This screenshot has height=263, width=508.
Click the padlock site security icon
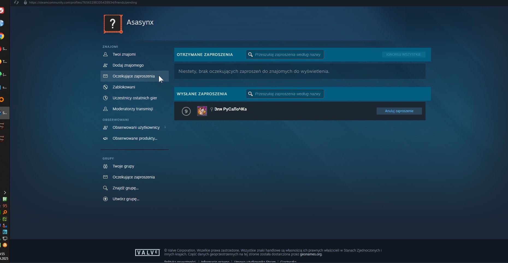pyautogui.click(x=25, y=2)
